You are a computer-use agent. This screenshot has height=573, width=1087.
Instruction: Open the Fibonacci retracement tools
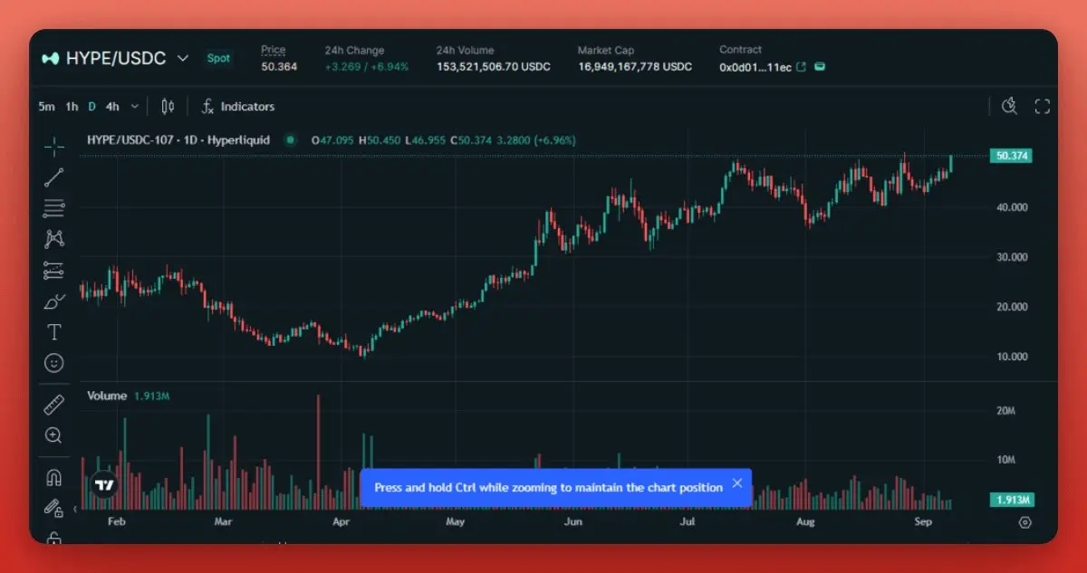54,208
